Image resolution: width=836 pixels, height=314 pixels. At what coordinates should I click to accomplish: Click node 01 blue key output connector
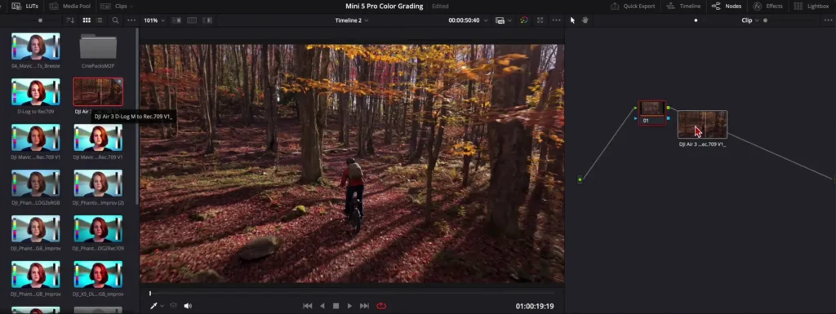(x=669, y=118)
